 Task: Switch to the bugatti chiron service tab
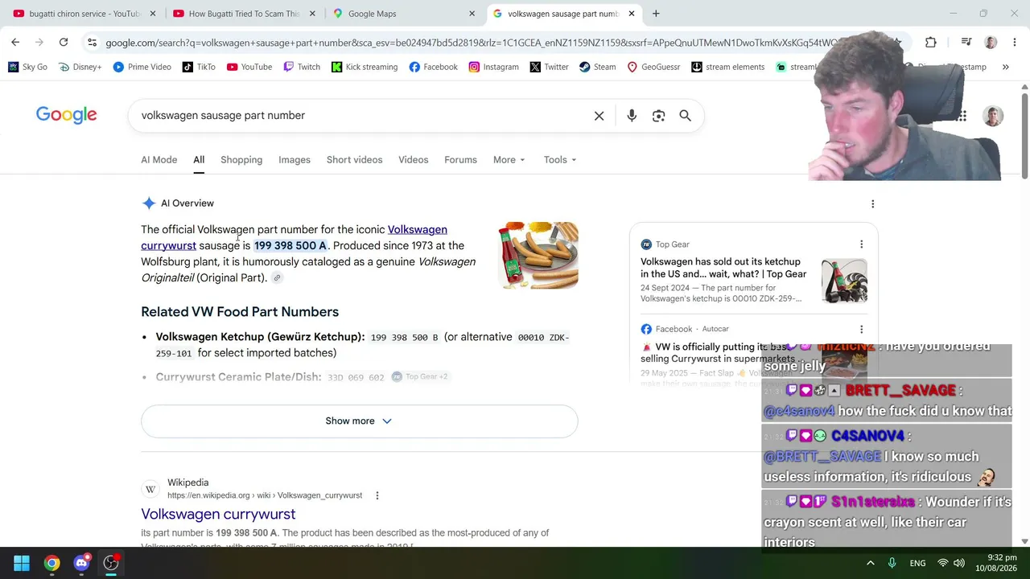coord(84,14)
